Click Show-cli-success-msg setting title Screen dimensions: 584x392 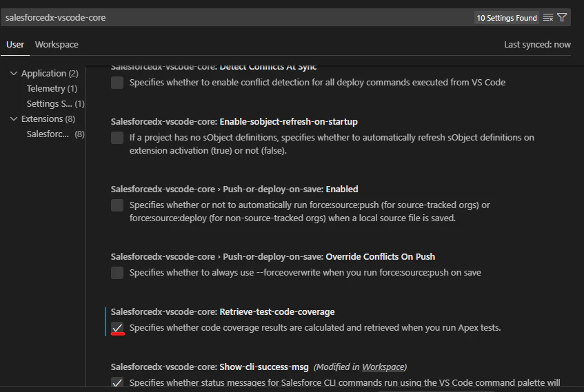(210, 367)
